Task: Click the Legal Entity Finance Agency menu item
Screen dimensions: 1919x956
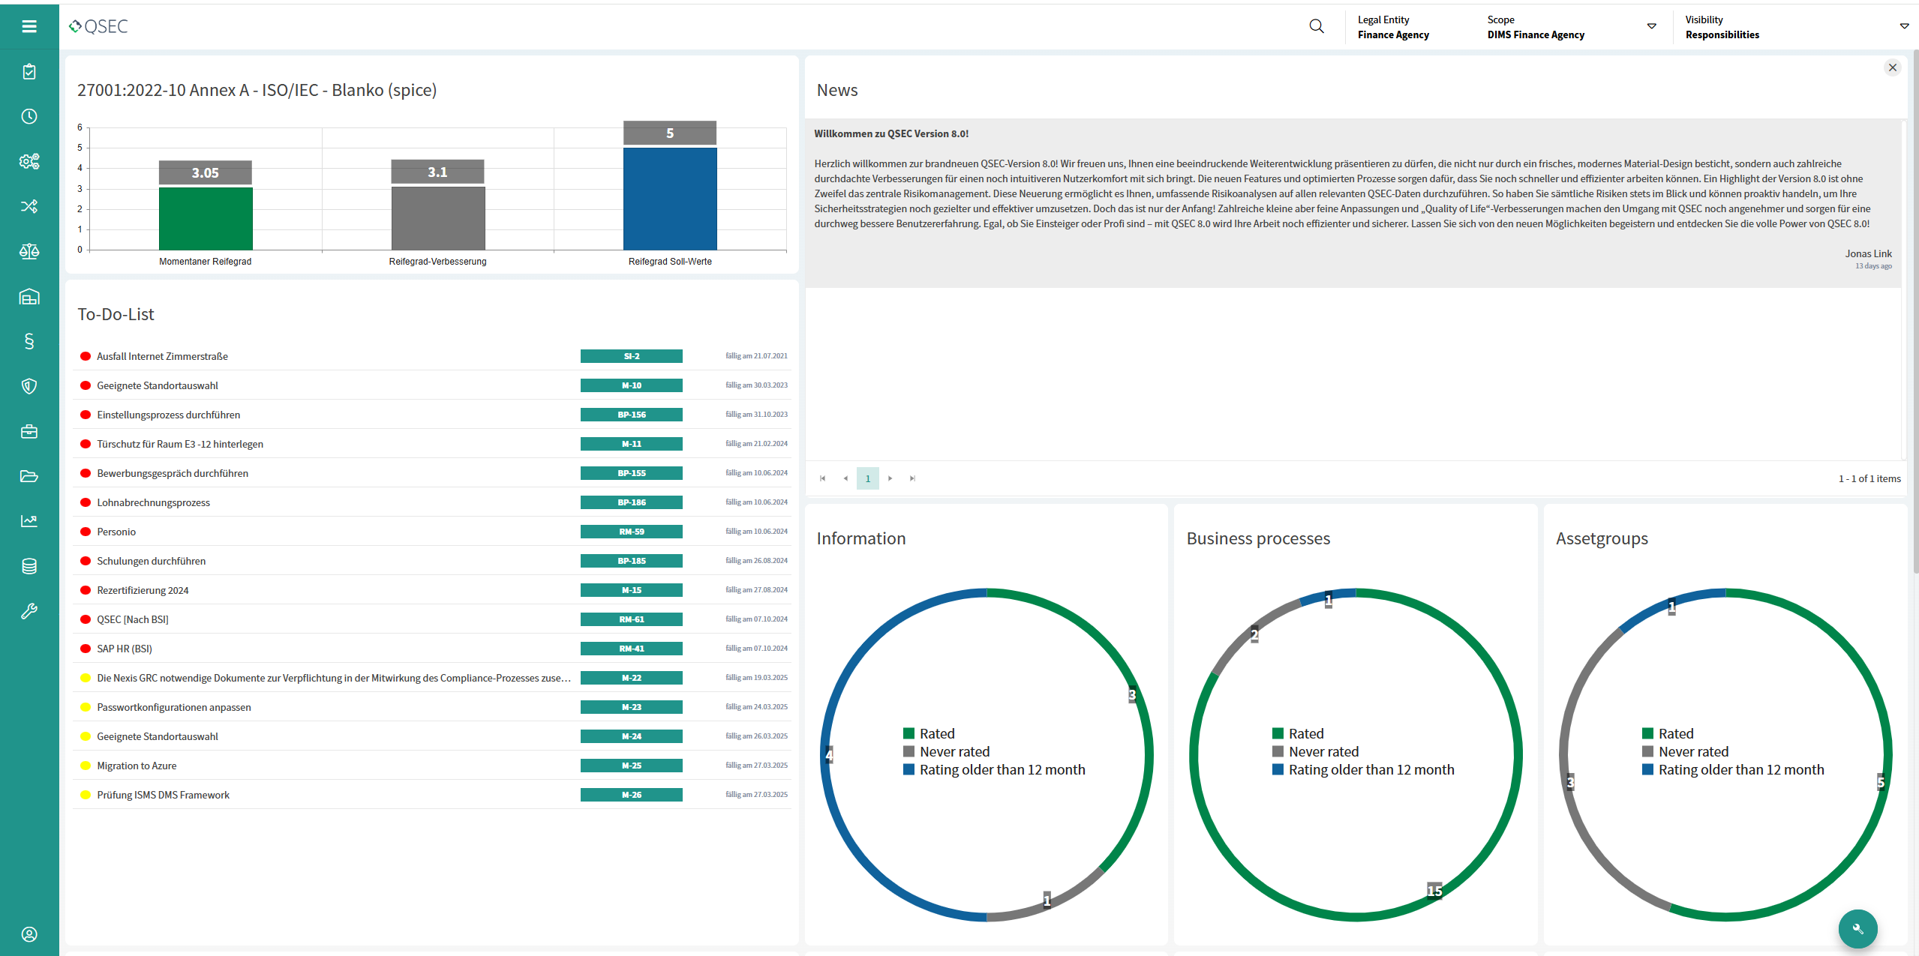Action: 1394,27
